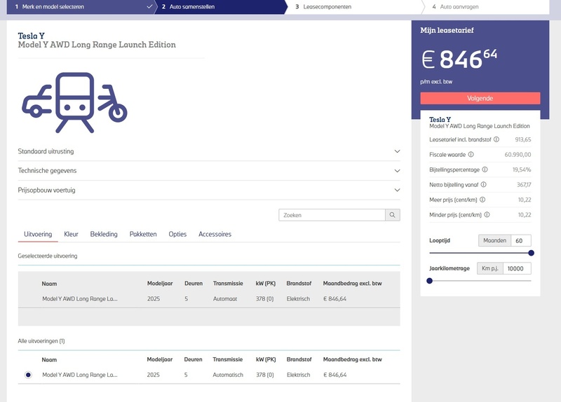Expand Prijsopbouw voertuig section
The height and width of the screenshot is (402, 561).
(x=209, y=190)
